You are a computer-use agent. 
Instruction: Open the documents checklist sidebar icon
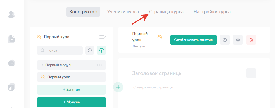[12, 39]
